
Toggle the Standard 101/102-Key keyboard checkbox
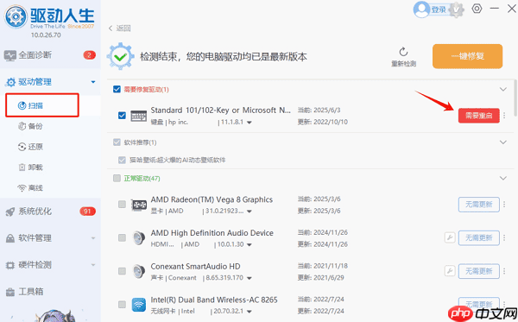click(x=122, y=116)
